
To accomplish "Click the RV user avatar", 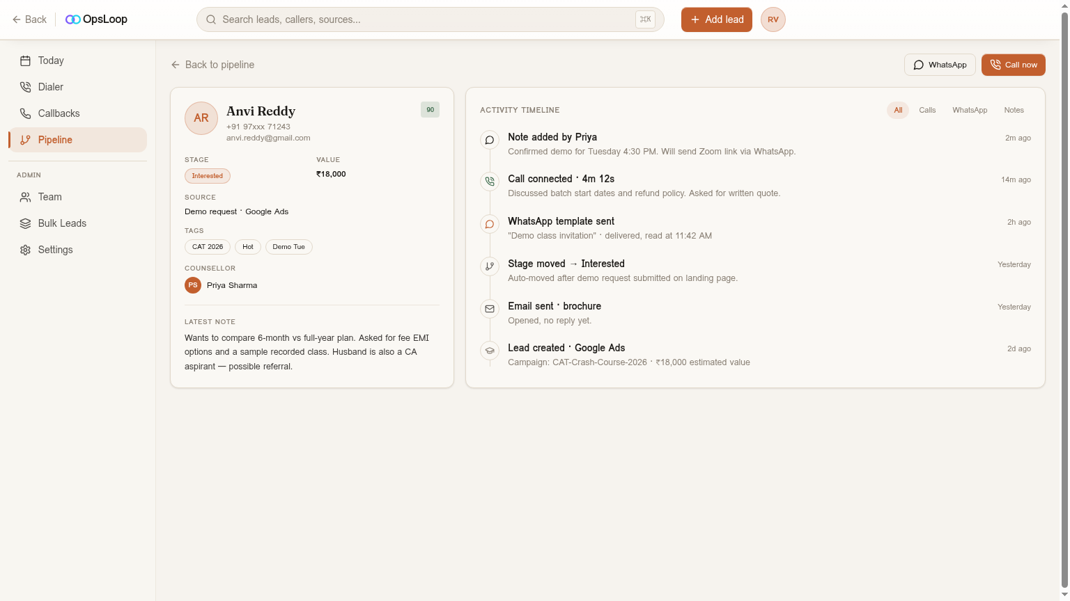I will tap(773, 19).
